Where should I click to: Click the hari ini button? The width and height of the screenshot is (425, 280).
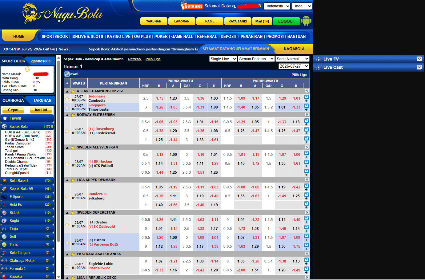(x=41, y=110)
